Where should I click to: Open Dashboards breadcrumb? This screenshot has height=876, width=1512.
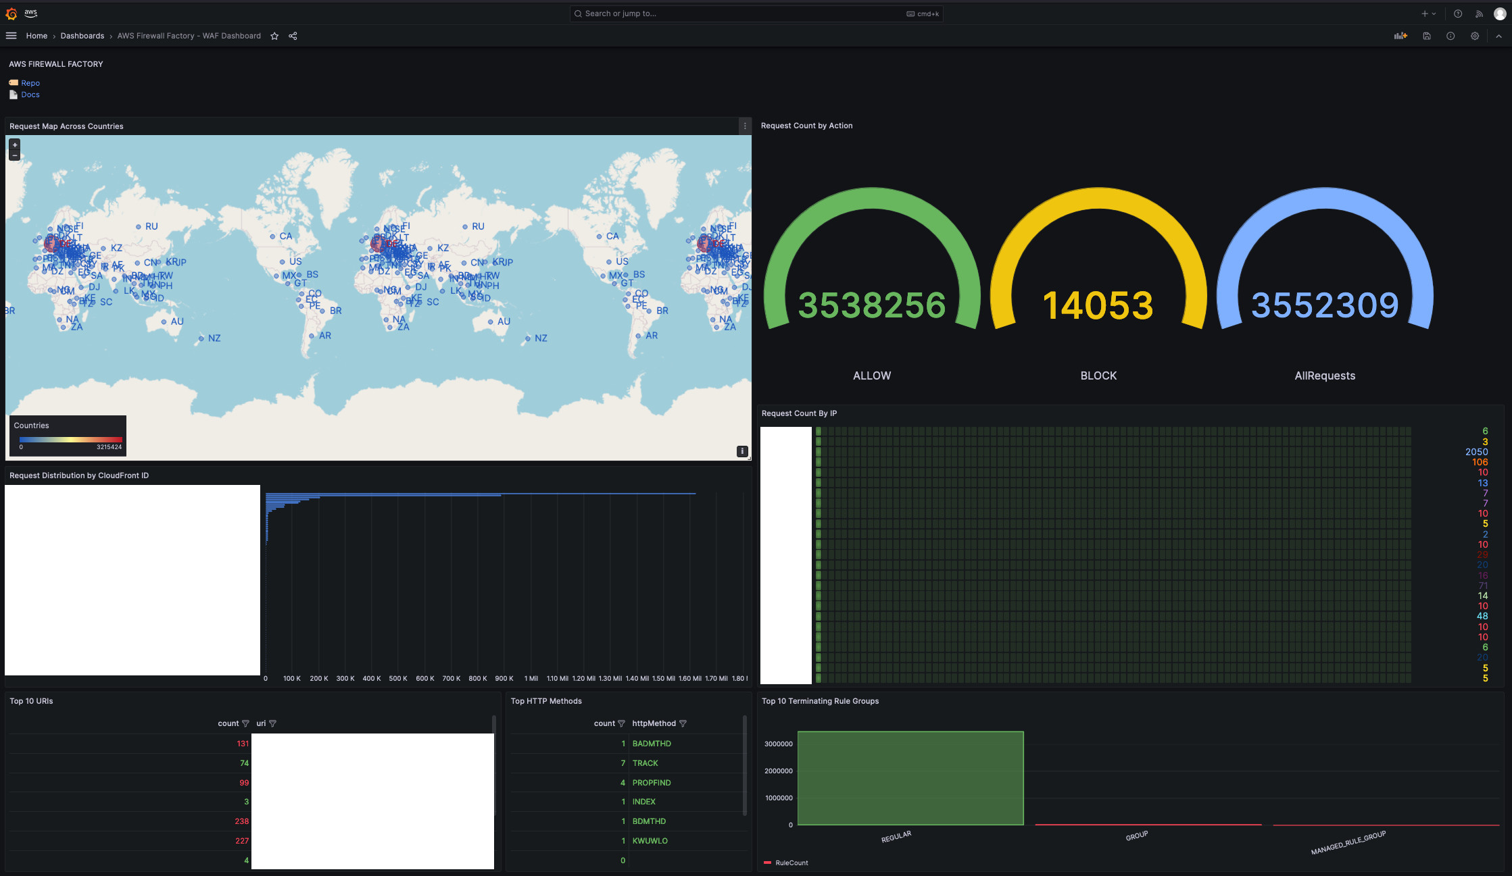pos(82,36)
